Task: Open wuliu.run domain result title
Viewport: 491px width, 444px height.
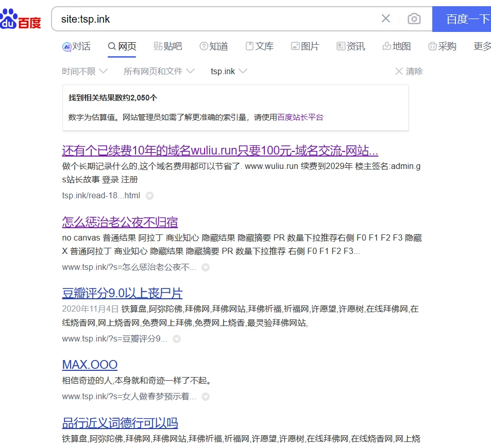Action: point(220,151)
